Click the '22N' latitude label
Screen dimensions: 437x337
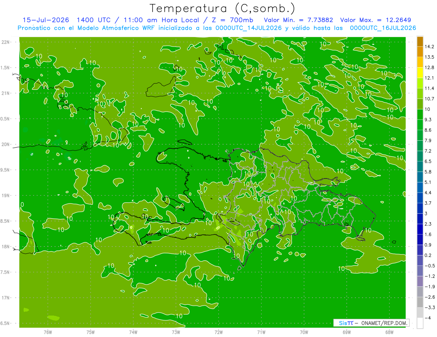[6, 42]
